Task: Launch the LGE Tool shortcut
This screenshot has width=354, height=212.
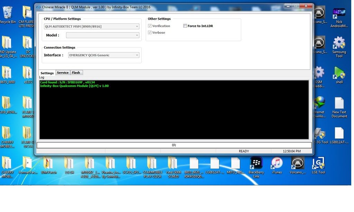Action: point(318,165)
